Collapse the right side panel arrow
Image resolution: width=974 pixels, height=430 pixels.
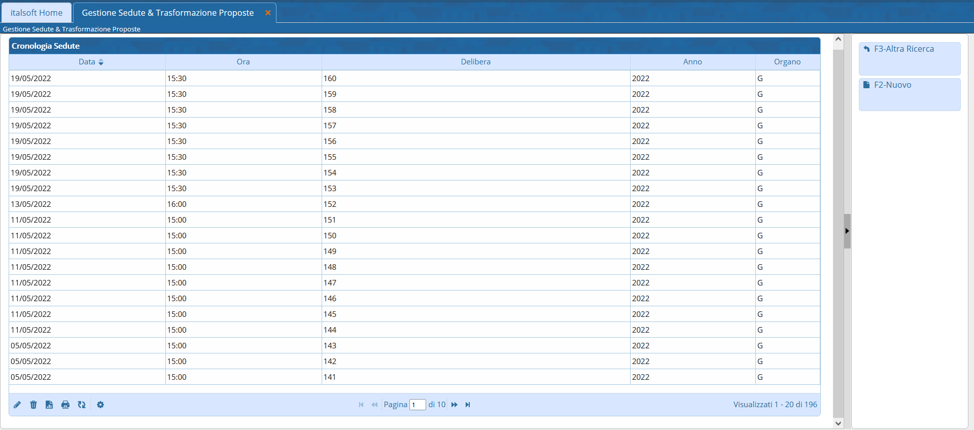coord(847,231)
